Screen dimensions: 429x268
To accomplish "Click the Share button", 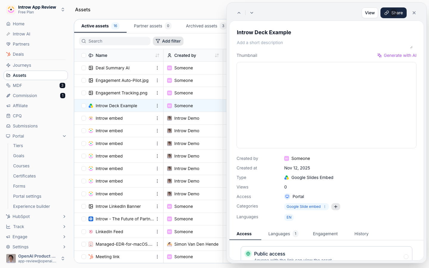I will [x=394, y=13].
